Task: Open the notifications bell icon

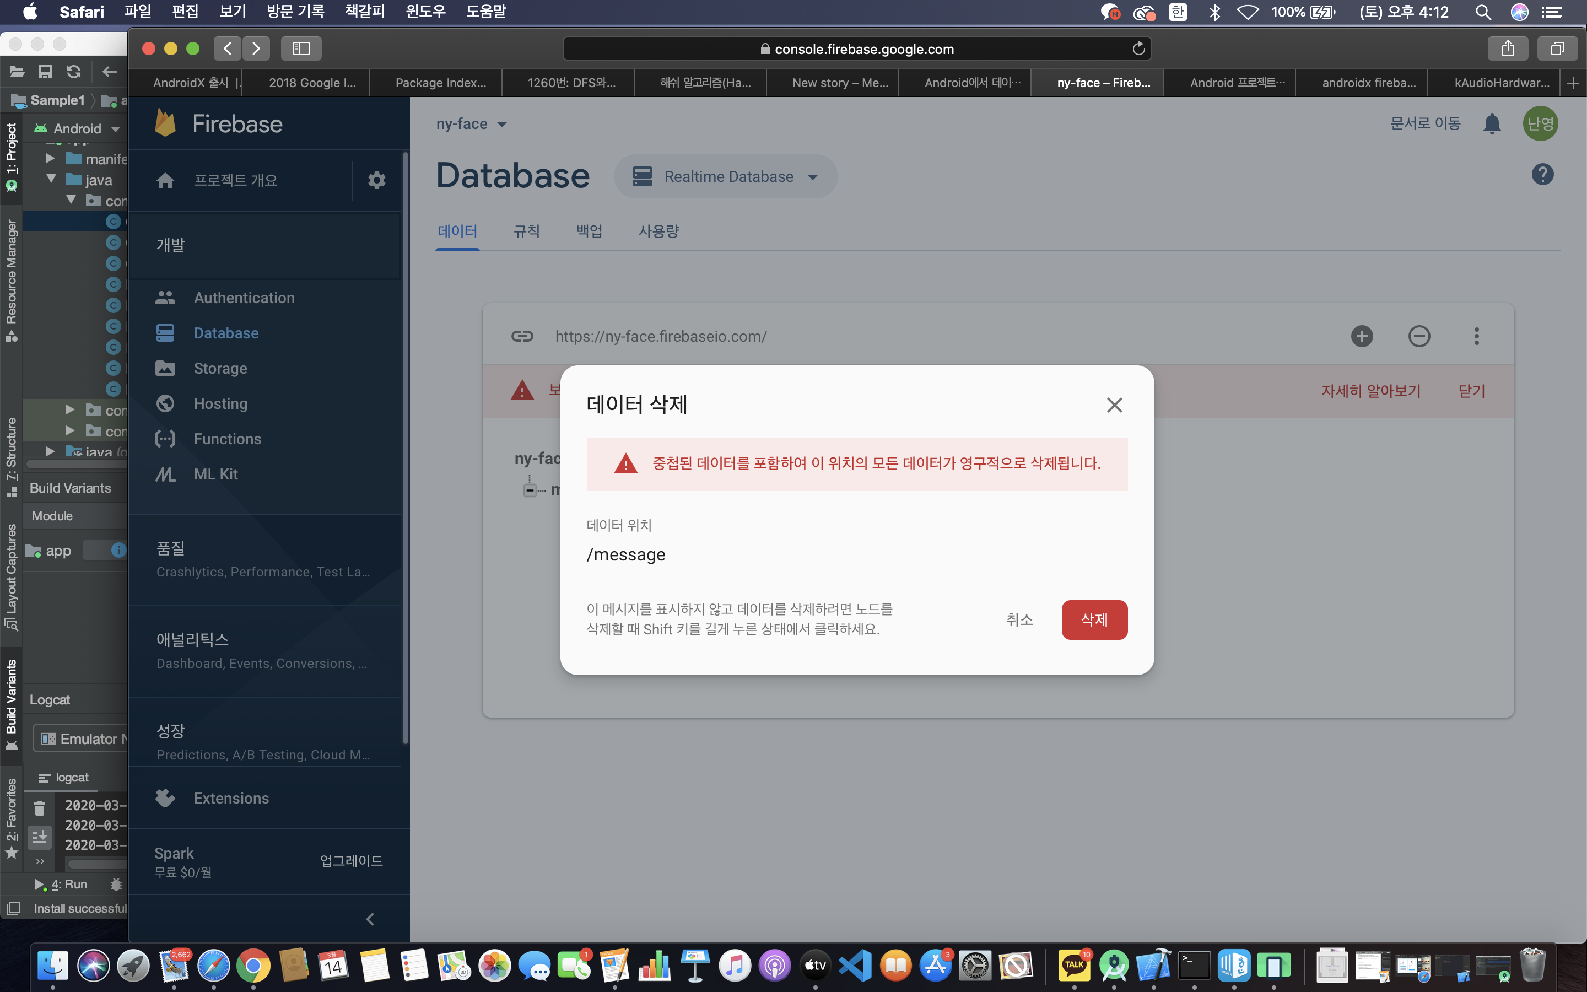Action: 1492,123
